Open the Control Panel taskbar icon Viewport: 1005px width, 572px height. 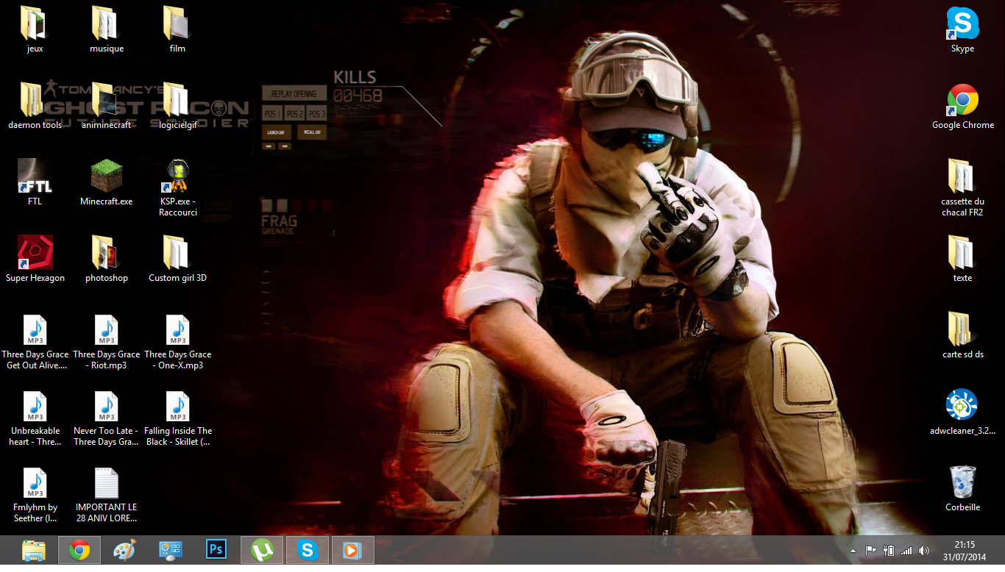pos(171,550)
